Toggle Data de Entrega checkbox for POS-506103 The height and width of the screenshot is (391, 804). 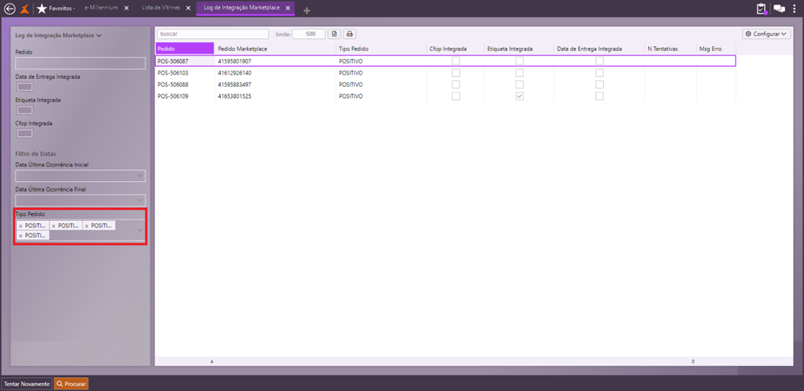600,72
